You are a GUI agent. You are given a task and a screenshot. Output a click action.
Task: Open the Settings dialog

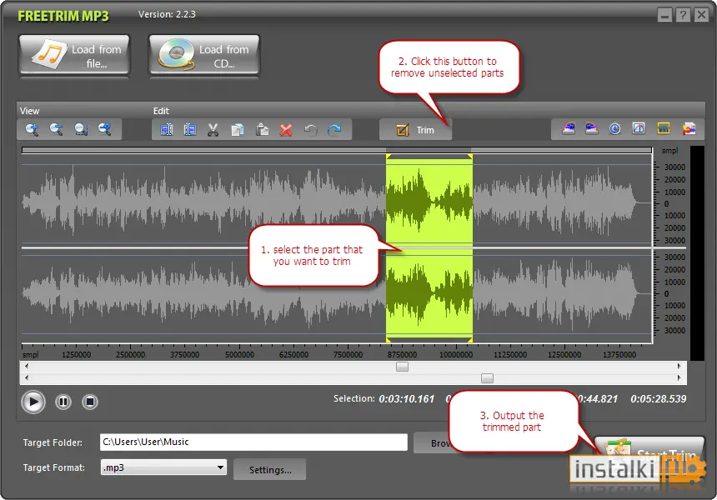point(270,470)
